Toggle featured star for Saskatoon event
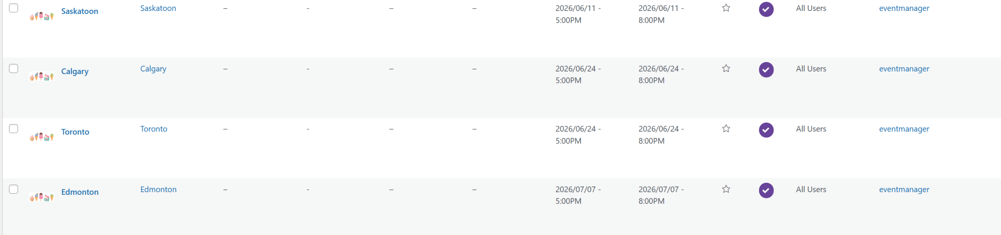The width and height of the screenshot is (1001, 235). pos(726,8)
